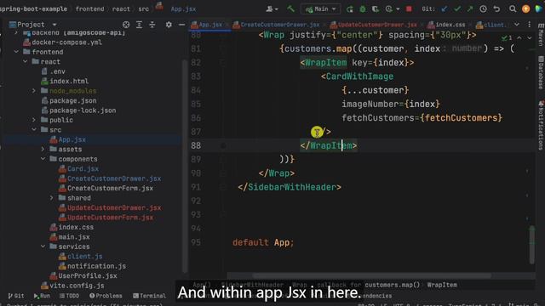Click the rollback undo arrow icon
Image resolution: width=545 pixels, height=306 pixels.
tap(496, 9)
